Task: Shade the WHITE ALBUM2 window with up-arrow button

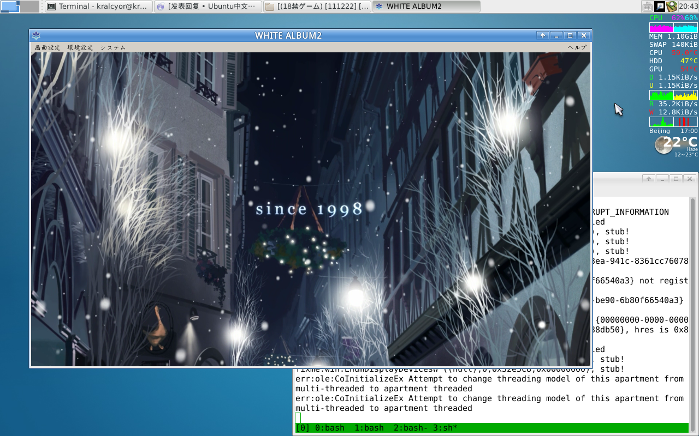Action: point(542,35)
